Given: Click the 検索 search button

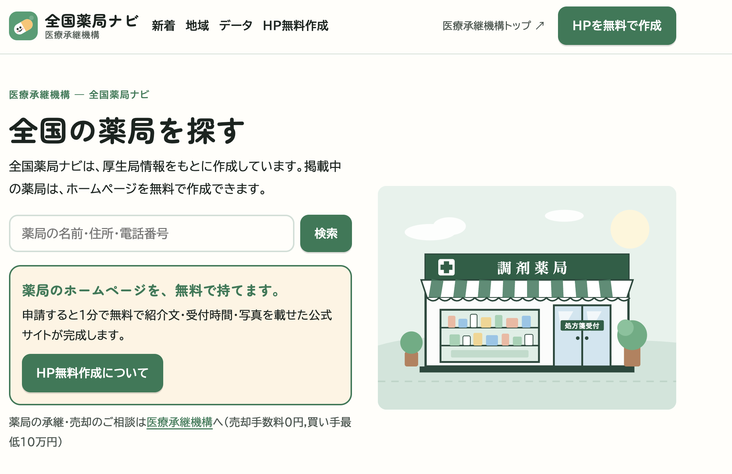Looking at the screenshot, I should tap(326, 233).
